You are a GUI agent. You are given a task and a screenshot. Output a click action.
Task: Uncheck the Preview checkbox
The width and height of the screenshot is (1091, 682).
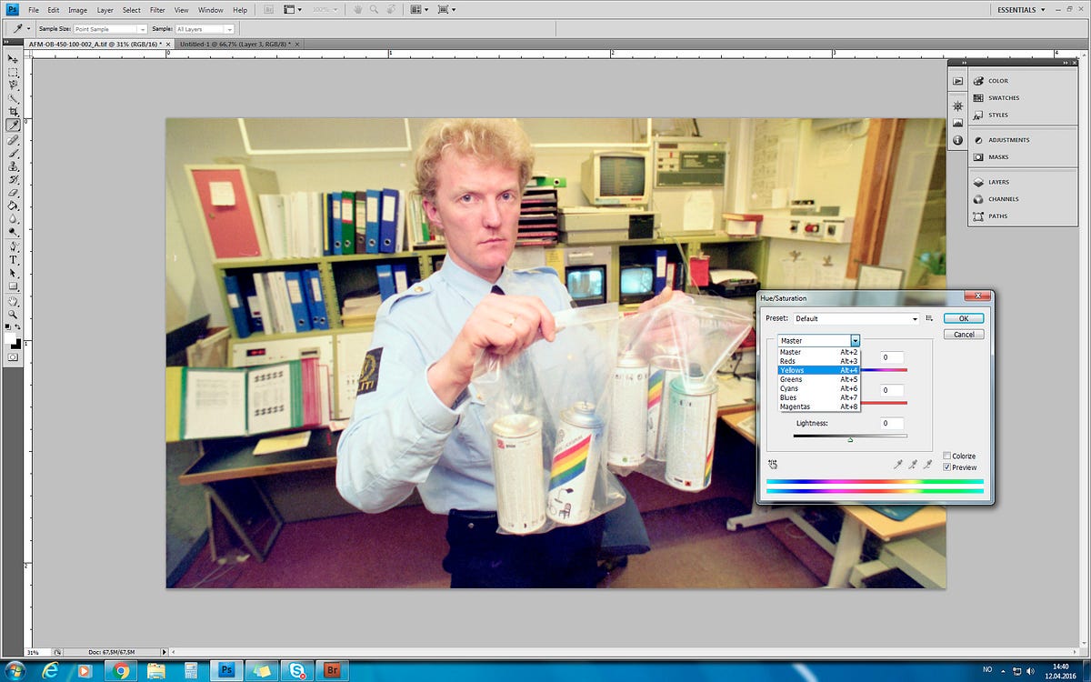coord(946,467)
